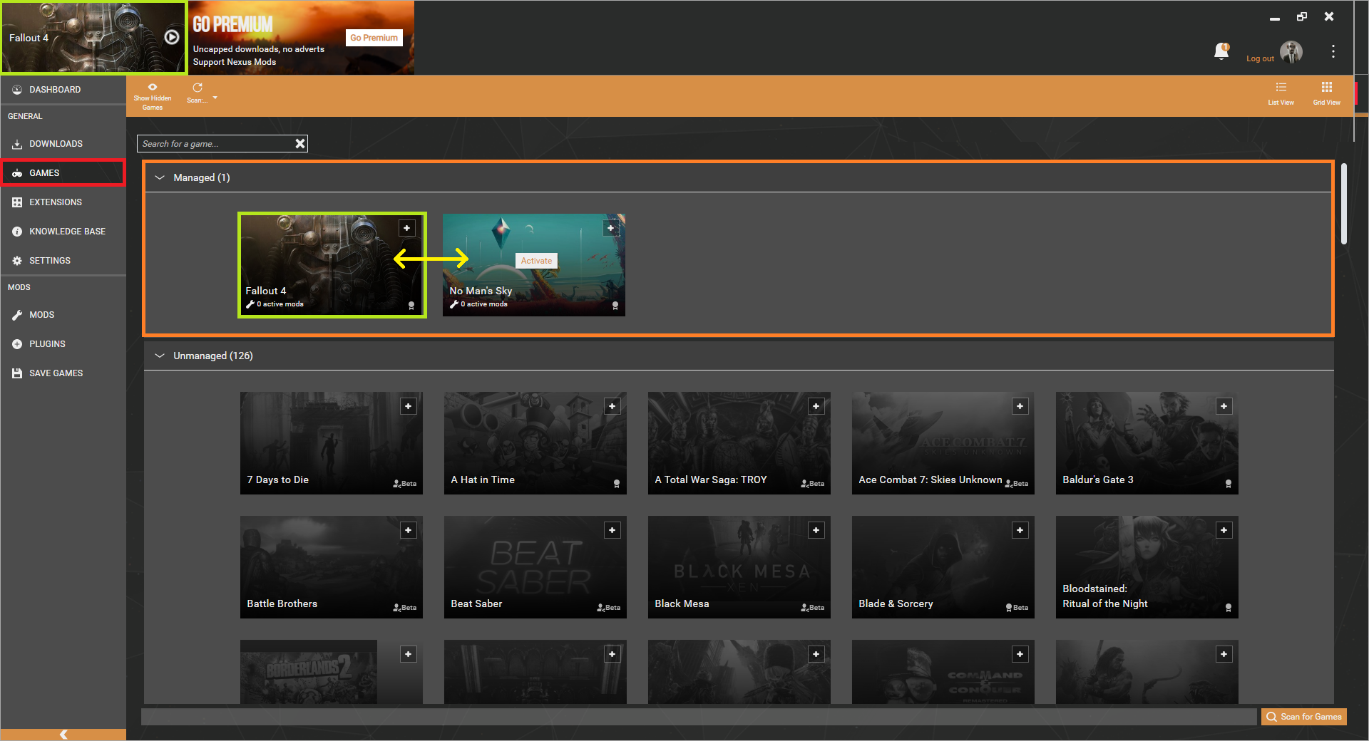Open the user profile avatar
This screenshot has width=1369, height=741.
(1291, 51)
